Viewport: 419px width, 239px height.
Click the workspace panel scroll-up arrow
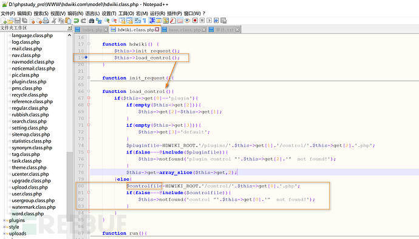(69, 35)
